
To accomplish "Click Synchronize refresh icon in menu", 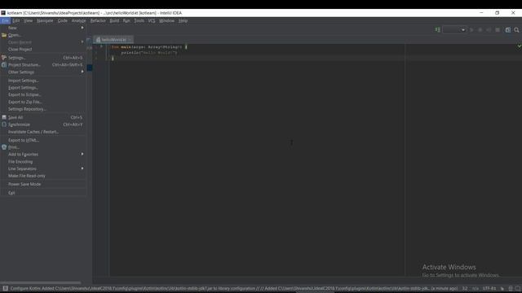I will coord(4,125).
